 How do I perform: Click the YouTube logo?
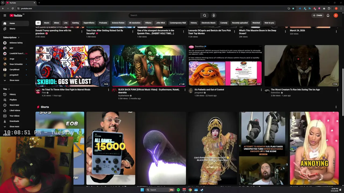[x=16, y=15]
